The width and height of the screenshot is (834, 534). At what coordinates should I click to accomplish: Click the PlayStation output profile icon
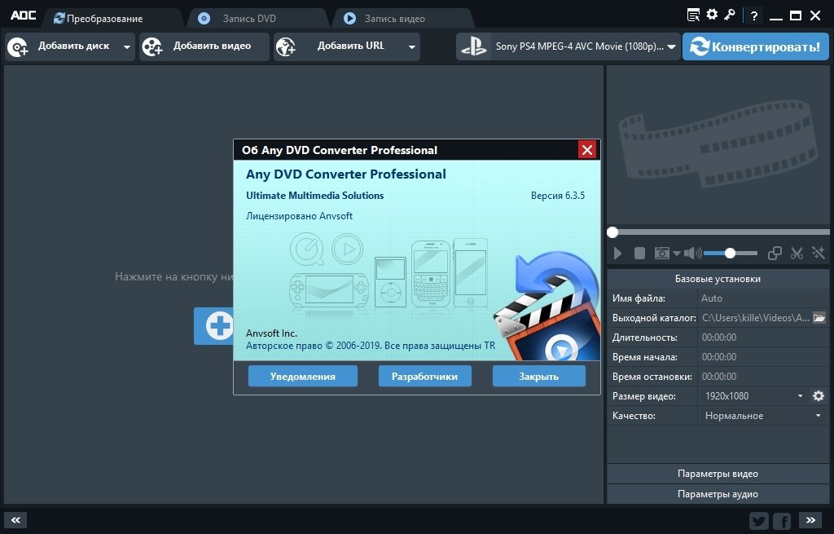point(473,46)
